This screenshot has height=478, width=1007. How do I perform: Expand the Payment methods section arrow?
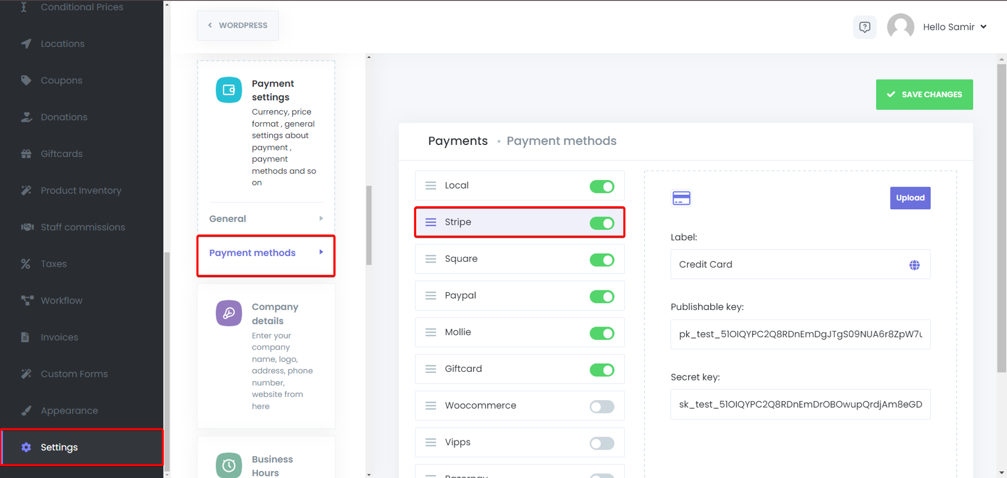pos(321,252)
